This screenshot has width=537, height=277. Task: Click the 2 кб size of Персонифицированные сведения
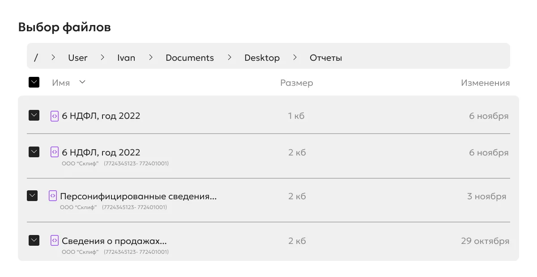(297, 196)
